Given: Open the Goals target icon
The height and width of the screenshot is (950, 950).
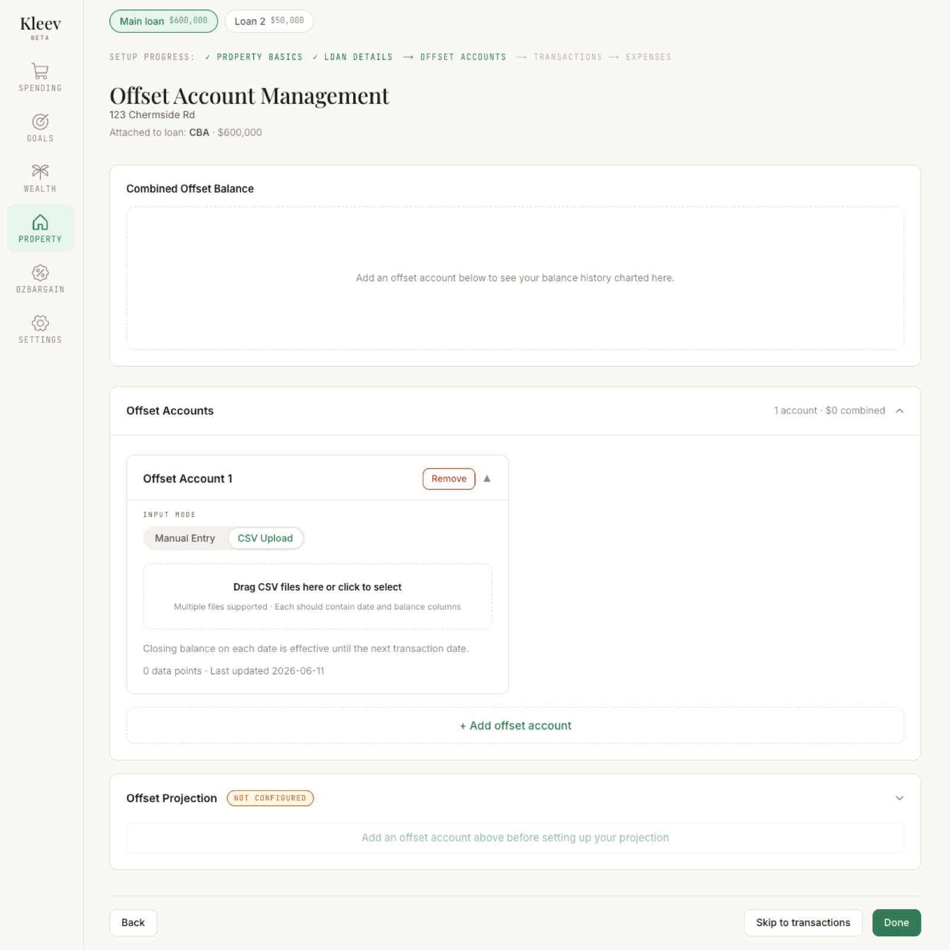Looking at the screenshot, I should coord(40,122).
